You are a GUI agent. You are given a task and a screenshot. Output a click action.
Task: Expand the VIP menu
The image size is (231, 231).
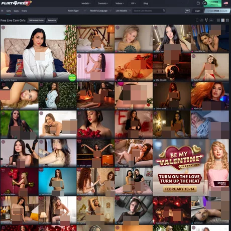coord(134,4)
